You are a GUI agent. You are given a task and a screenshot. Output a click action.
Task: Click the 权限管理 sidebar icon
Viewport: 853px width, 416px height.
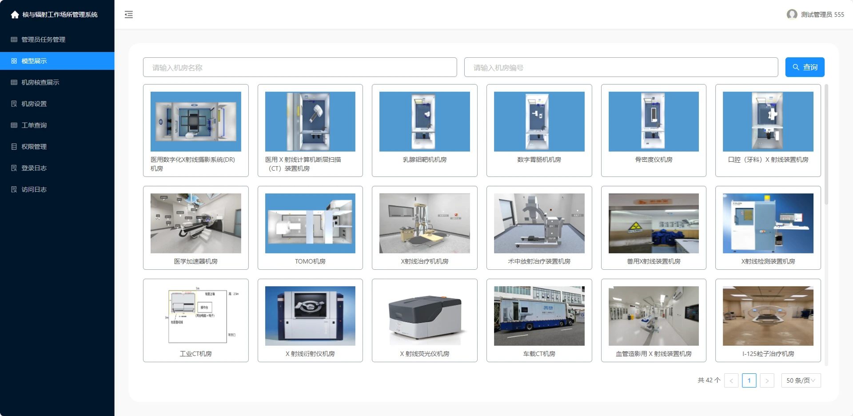14,147
